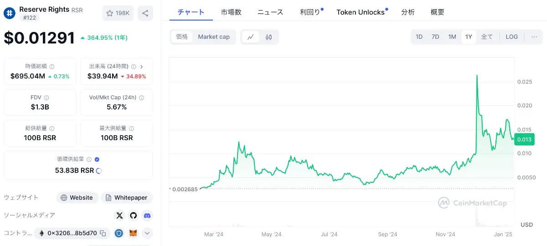Add token to MetaMask via fox icon
The height and width of the screenshot is (246, 547).
pos(133,233)
